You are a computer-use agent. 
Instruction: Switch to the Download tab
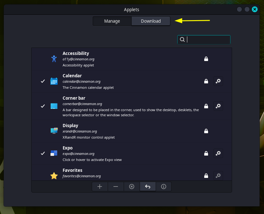coord(151,21)
